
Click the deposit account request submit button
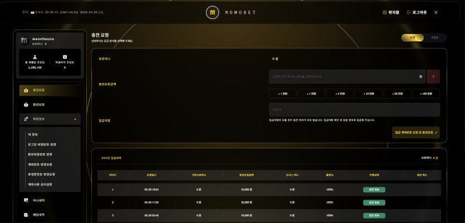coord(416,133)
